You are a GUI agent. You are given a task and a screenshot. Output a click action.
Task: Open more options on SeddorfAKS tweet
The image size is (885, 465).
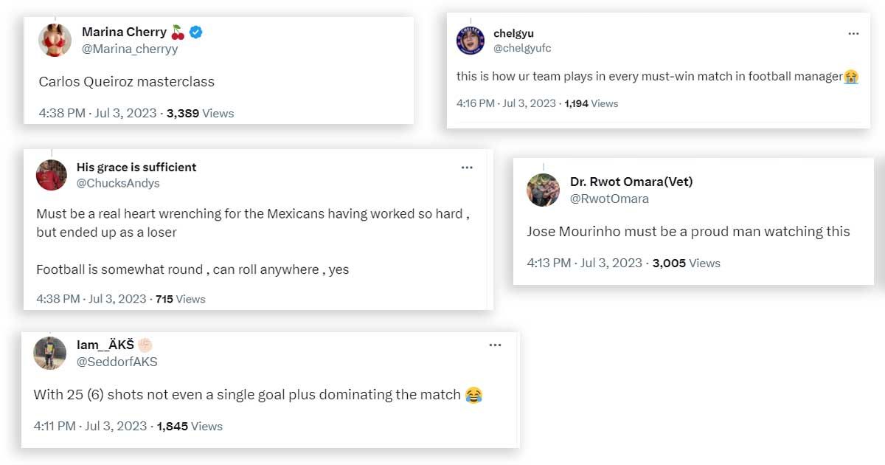(495, 345)
